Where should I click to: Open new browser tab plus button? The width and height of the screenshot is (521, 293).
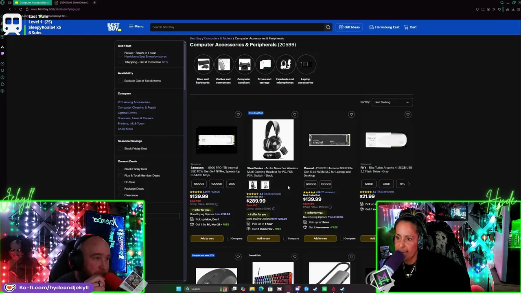pyautogui.click(x=94, y=2)
